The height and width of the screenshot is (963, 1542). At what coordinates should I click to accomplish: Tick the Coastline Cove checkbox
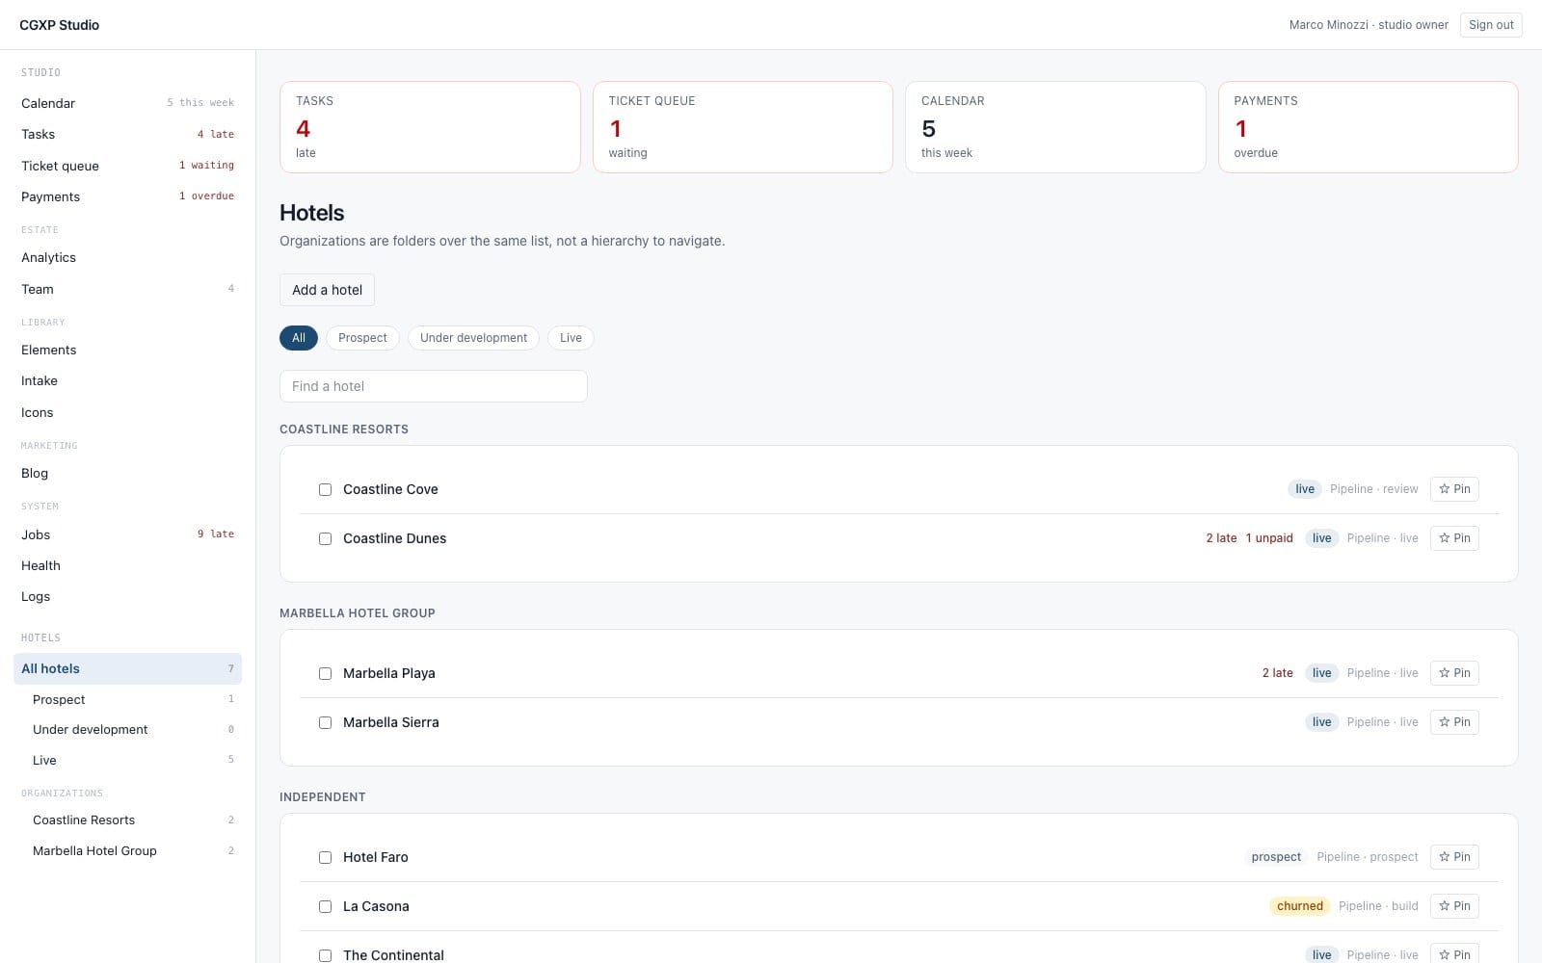click(325, 489)
